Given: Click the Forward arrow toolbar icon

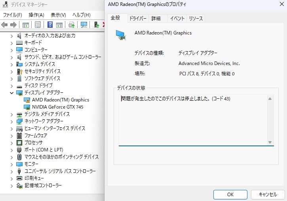Looking at the screenshot, I should (x=13, y=25).
